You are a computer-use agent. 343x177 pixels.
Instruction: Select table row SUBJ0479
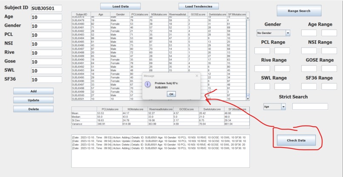coord(159,20)
